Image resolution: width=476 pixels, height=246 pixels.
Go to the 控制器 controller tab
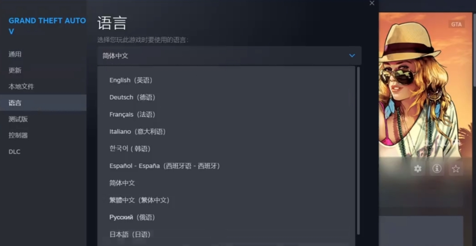[43, 135]
